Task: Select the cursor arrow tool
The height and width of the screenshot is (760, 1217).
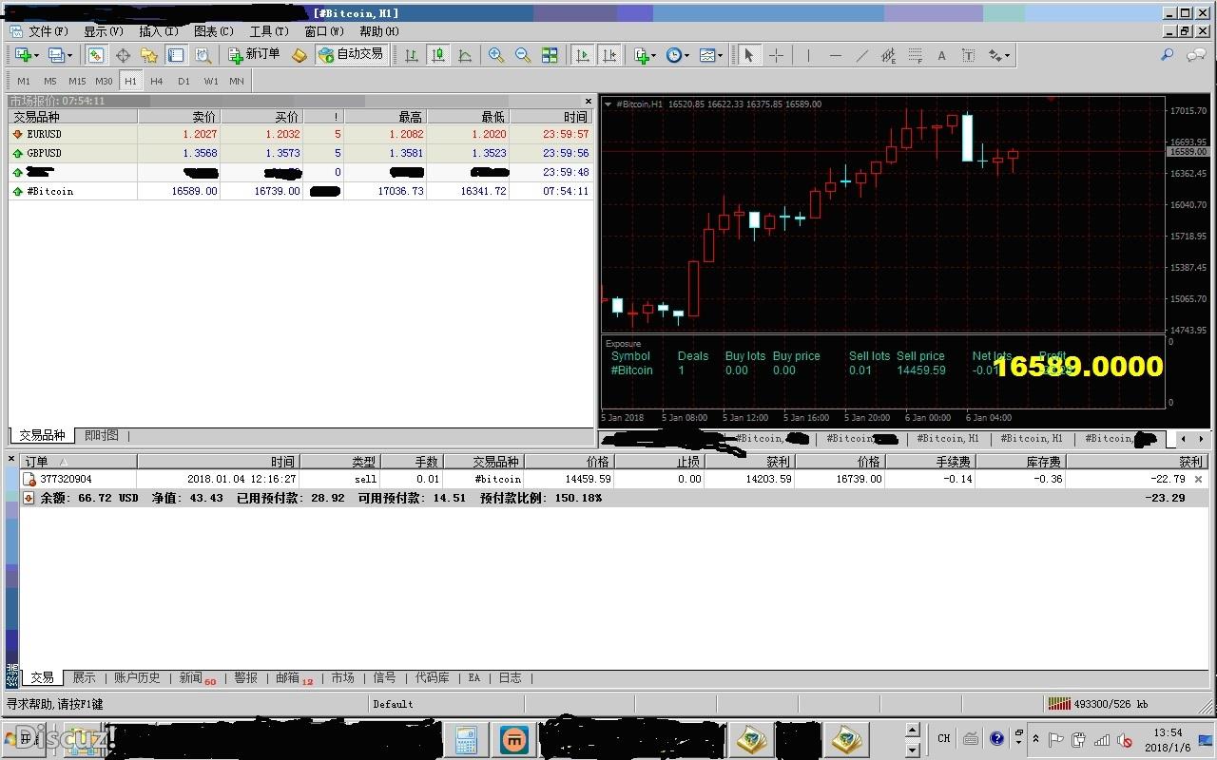Action: pyautogui.click(x=749, y=55)
